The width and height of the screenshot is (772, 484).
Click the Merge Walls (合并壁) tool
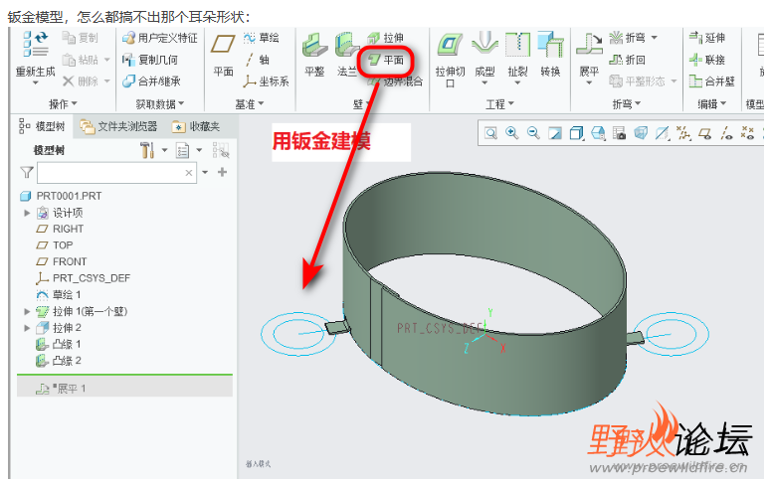coord(712,81)
